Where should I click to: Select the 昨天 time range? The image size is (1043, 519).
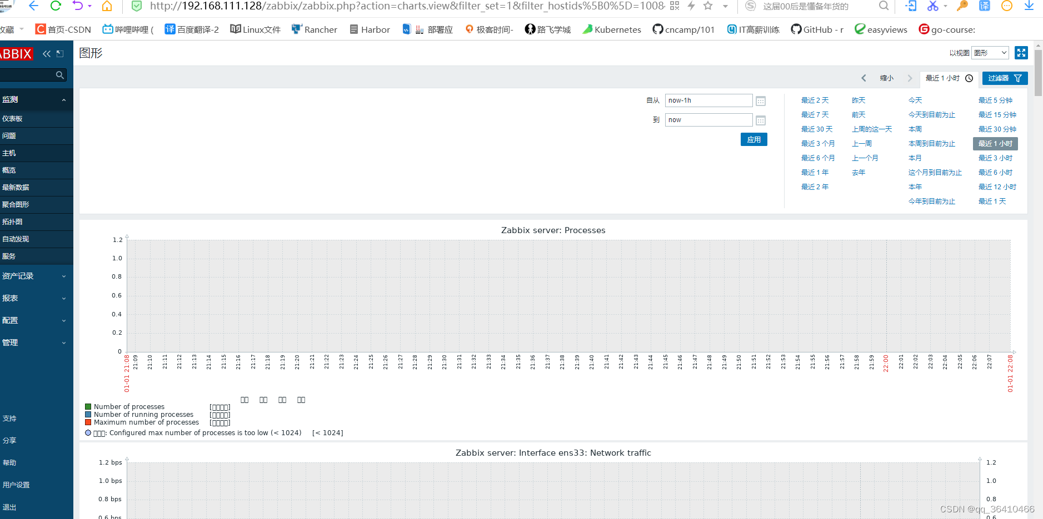(859, 100)
